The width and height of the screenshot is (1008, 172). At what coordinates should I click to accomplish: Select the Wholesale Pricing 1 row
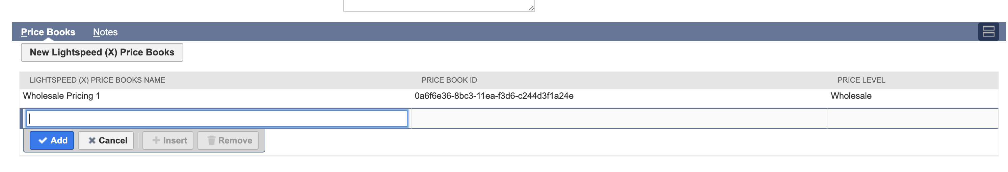point(61,96)
